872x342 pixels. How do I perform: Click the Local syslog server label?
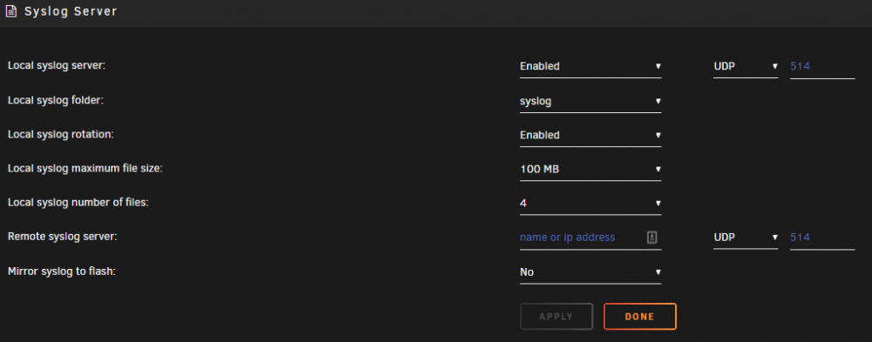(x=57, y=65)
